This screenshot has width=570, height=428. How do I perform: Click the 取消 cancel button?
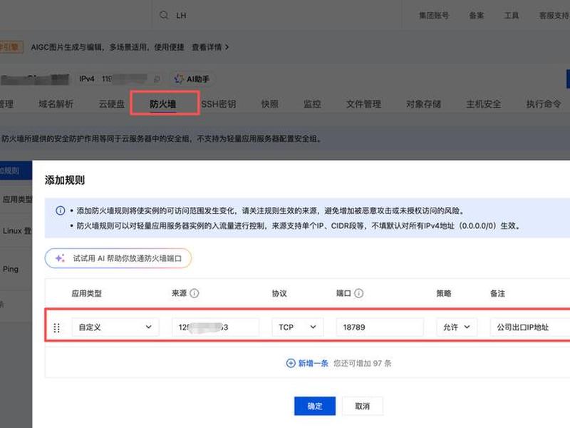tap(363, 406)
